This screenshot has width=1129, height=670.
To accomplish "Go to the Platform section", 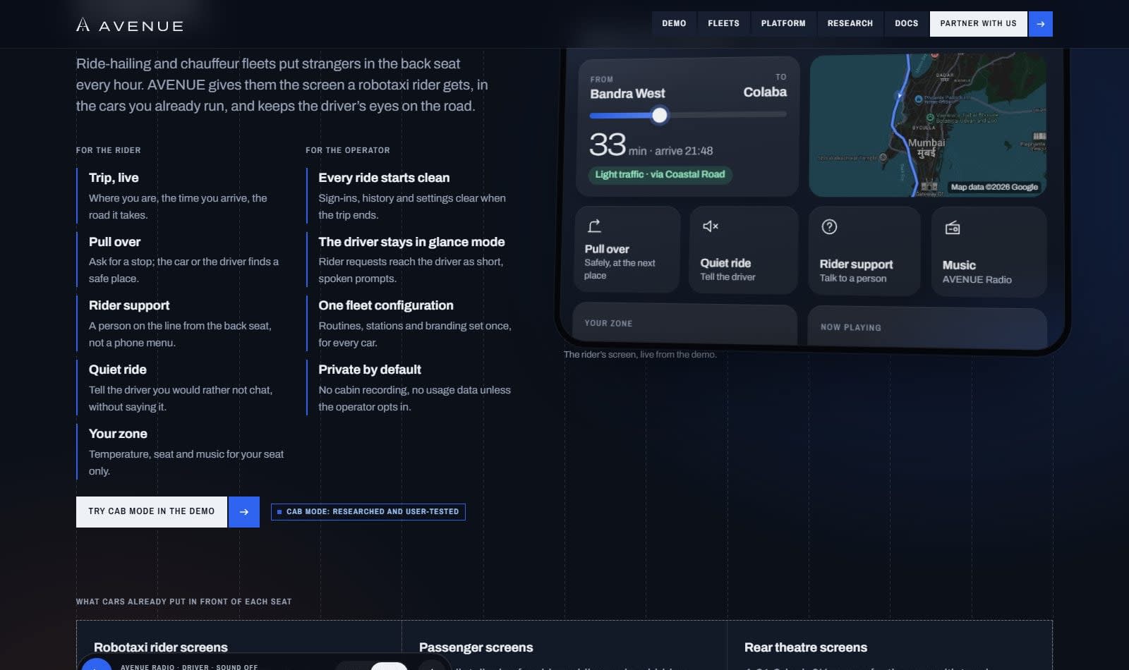I will [783, 23].
